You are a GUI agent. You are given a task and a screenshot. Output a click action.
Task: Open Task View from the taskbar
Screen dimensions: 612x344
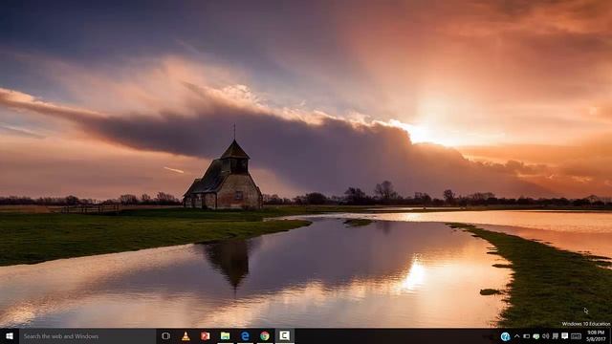[x=165, y=336]
